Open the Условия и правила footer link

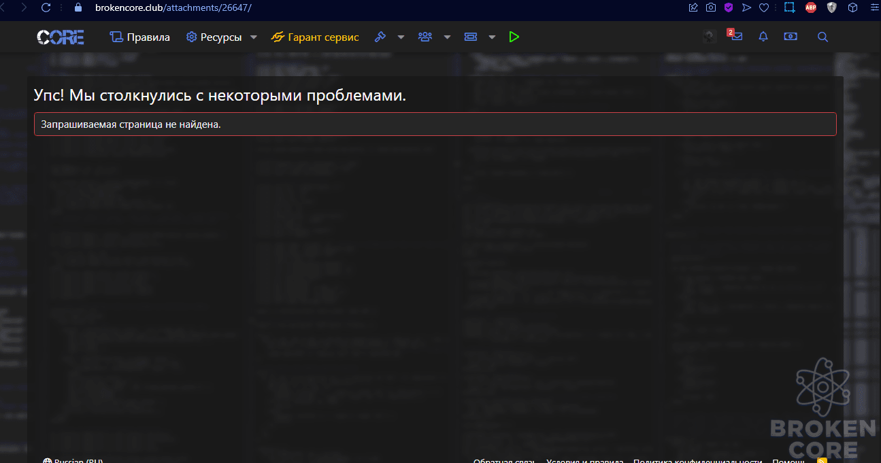(x=584, y=460)
